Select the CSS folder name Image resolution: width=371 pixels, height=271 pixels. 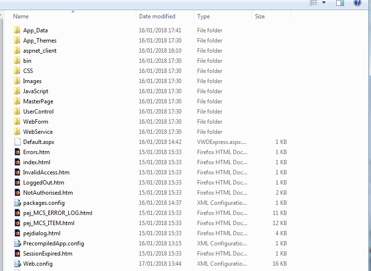(x=28, y=71)
